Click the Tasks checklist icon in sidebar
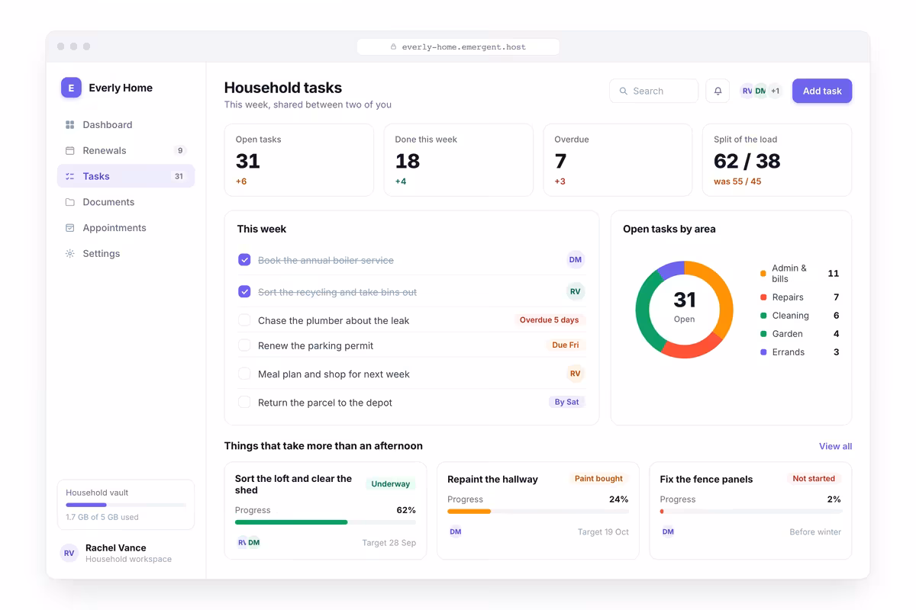916x610 pixels. coord(69,176)
